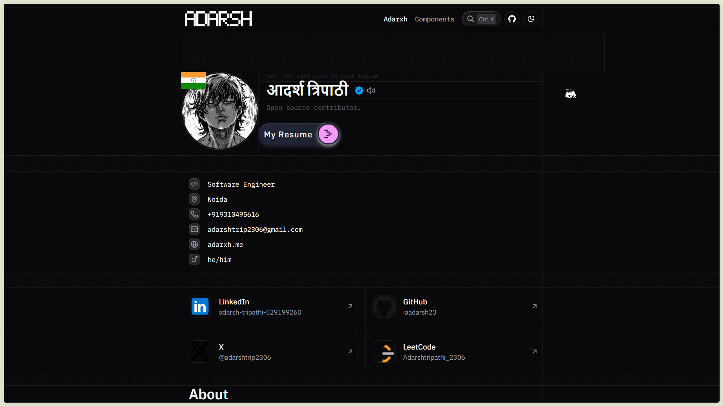Go to the Adarxh nav item

pos(395,19)
